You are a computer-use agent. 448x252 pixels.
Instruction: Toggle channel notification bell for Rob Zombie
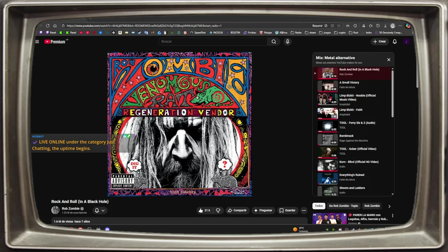pos(97,210)
